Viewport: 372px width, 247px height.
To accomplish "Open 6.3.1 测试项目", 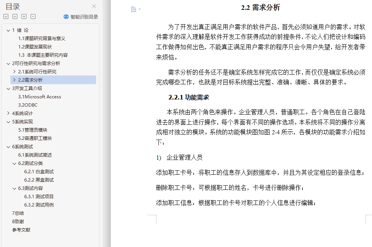I will pyautogui.click(x=39, y=196).
